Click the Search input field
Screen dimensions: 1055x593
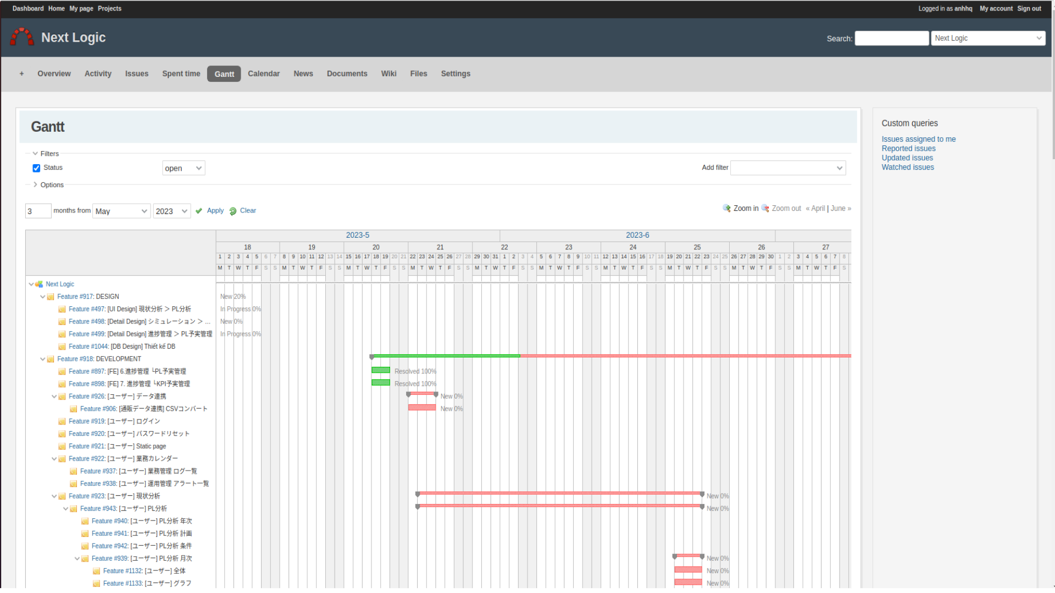tap(891, 38)
